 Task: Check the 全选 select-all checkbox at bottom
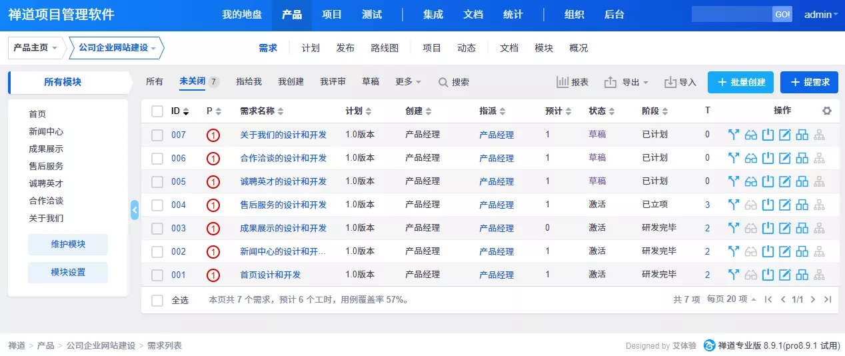157,301
